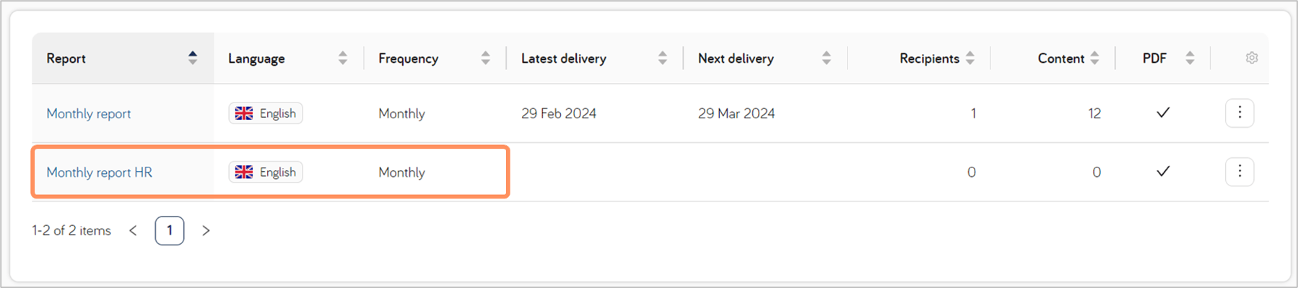Sort by Language column arrows
This screenshot has height=288, width=1298.
343,58
